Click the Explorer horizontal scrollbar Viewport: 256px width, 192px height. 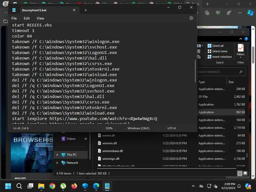coord(166,168)
